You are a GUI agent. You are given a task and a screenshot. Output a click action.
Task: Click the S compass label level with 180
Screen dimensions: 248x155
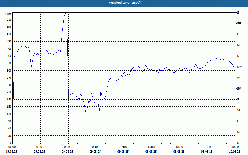(x=238, y=99)
